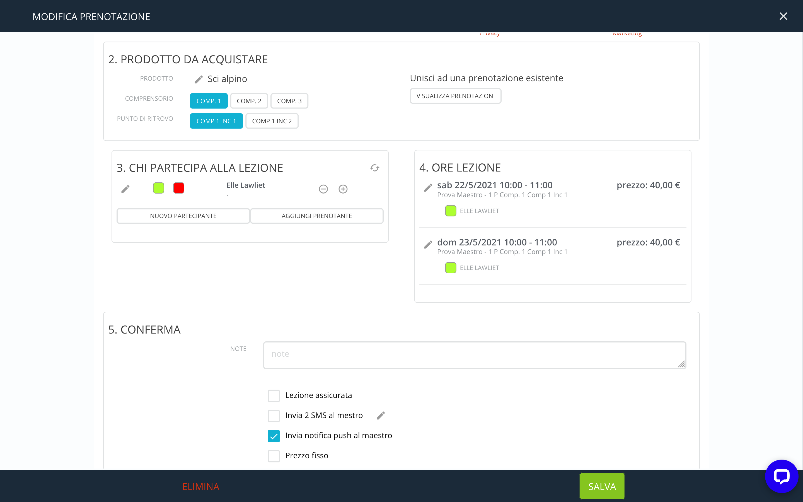
Task: Click the red swatch beside Elle Lawliet
Action: tap(178, 188)
